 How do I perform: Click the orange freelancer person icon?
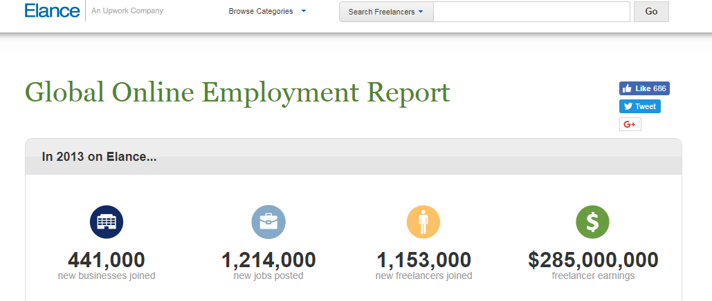tap(423, 222)
